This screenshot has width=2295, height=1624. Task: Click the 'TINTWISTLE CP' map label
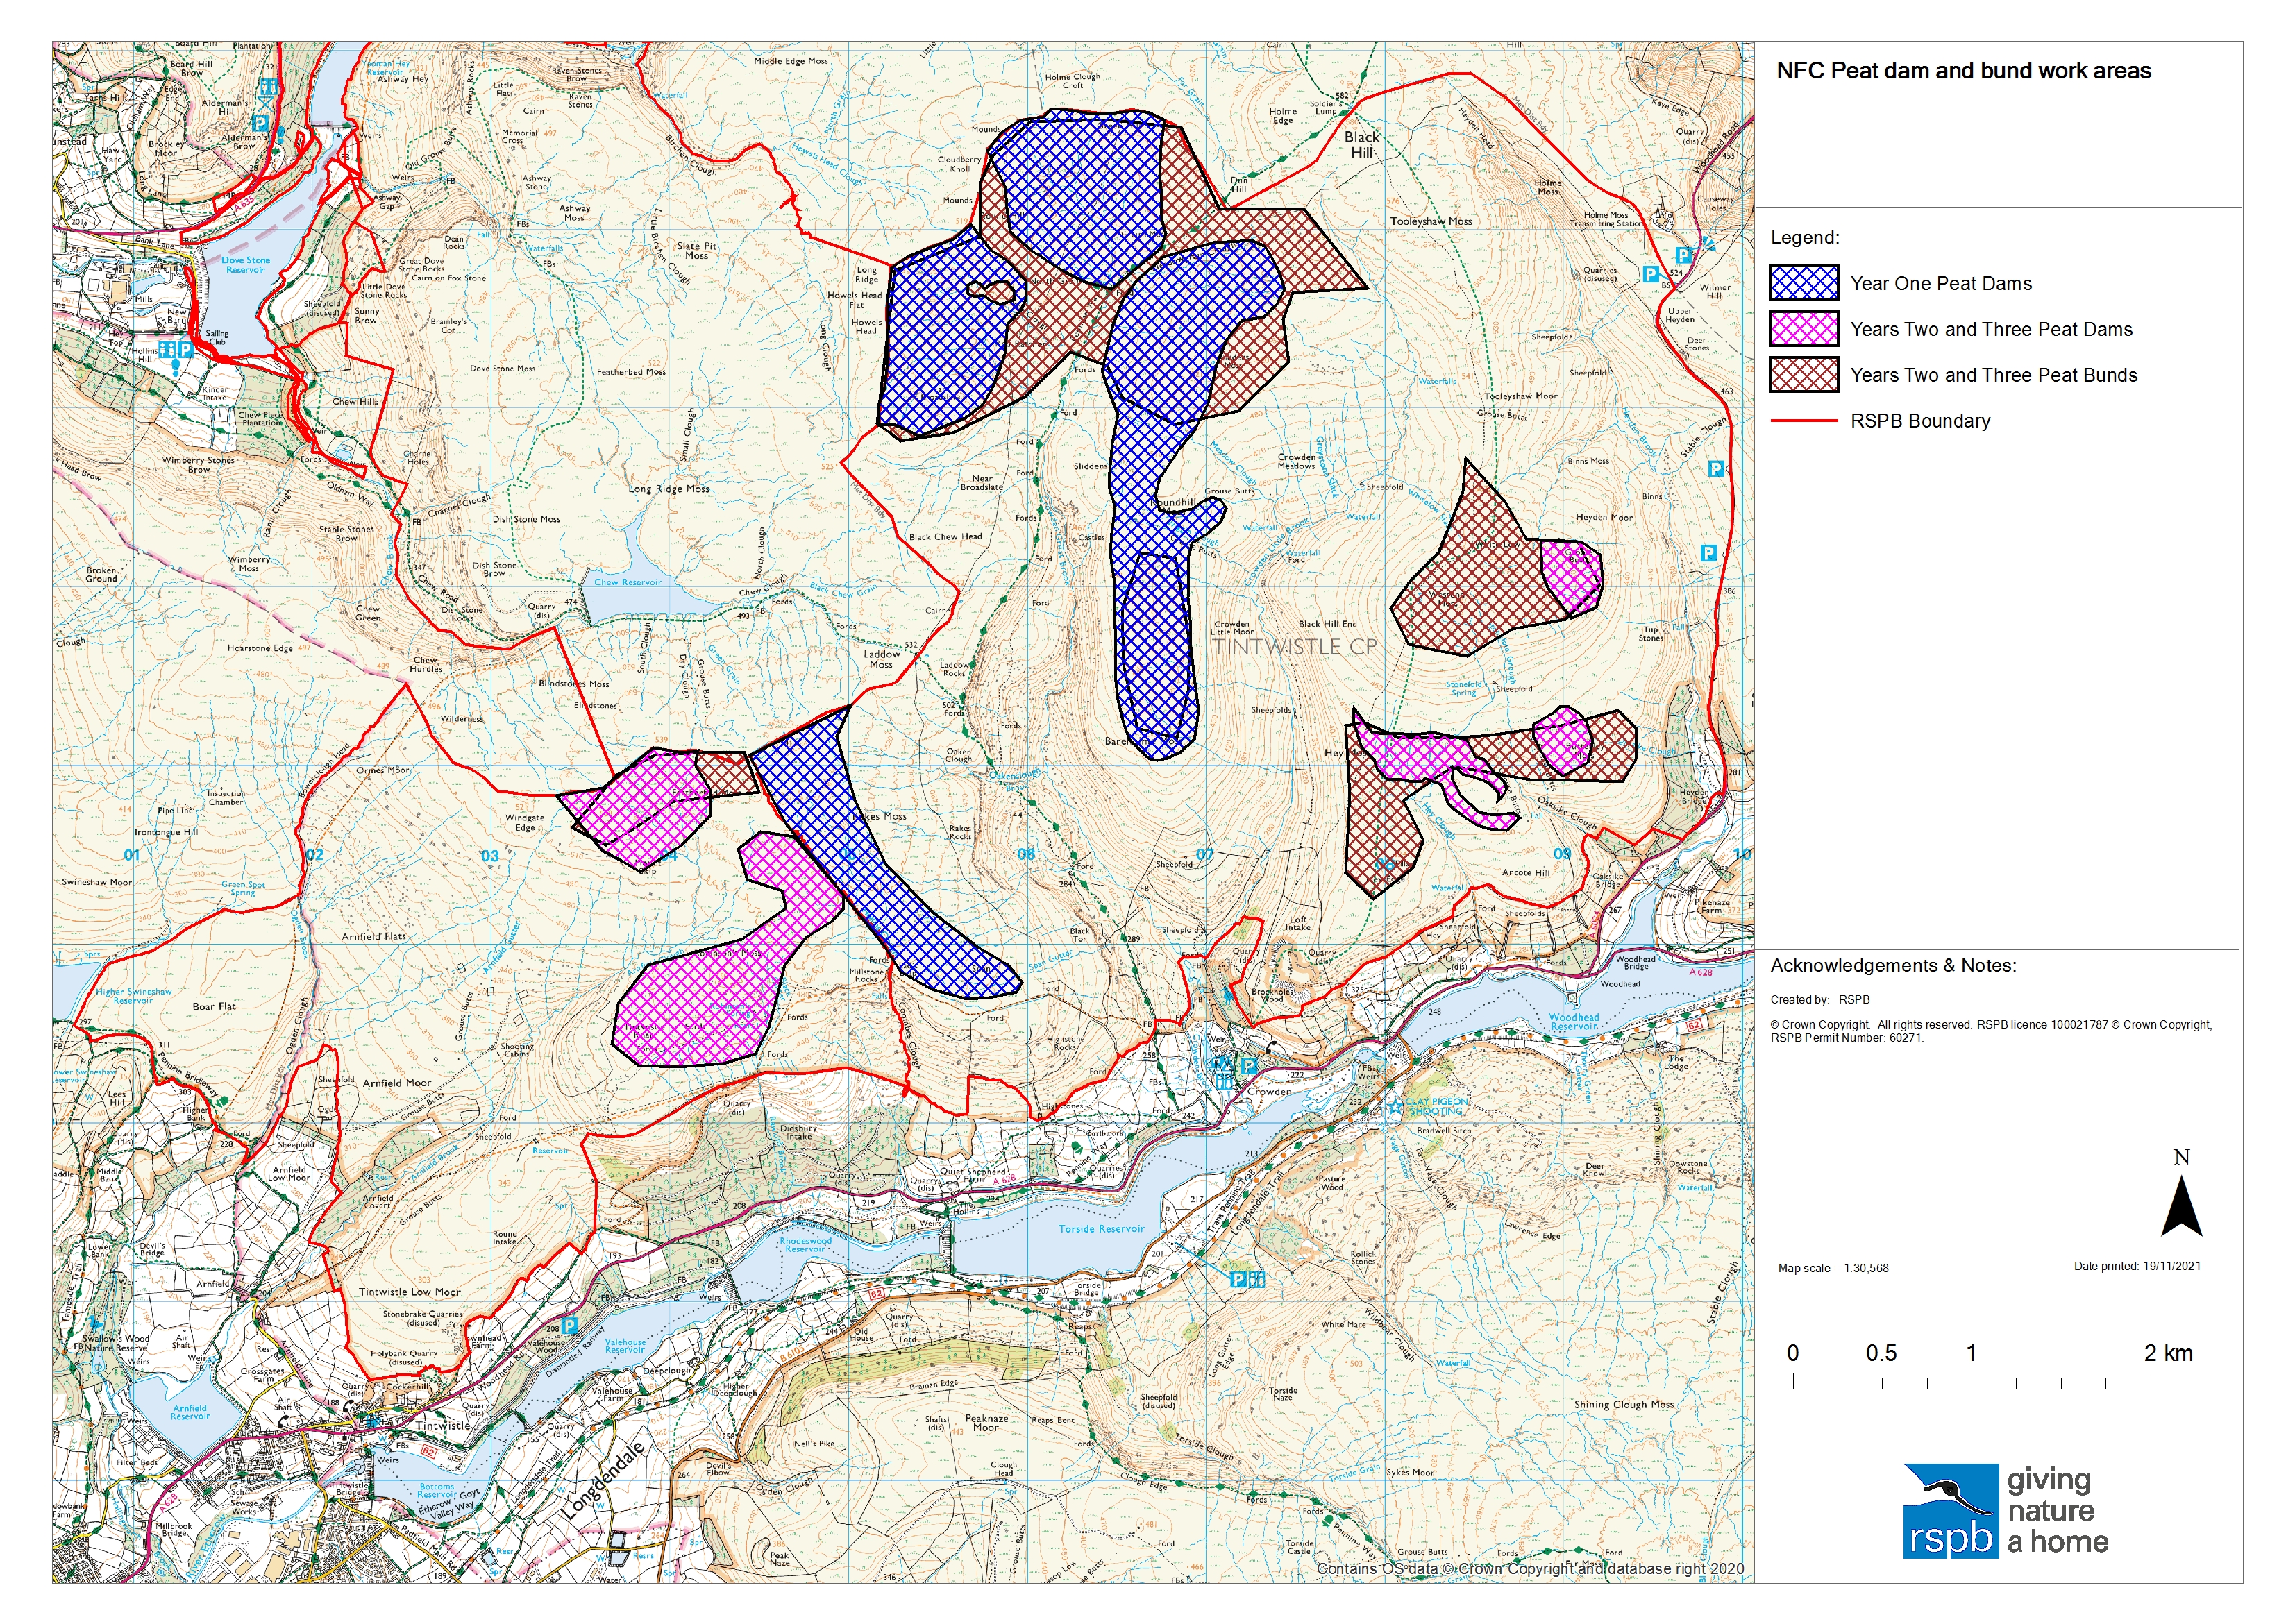(x=1294, y=646)
